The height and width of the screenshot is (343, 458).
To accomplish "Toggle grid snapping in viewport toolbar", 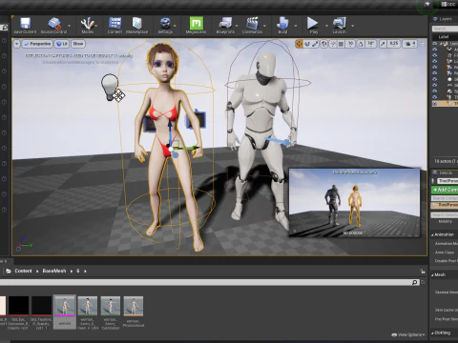I will [341, 44].
